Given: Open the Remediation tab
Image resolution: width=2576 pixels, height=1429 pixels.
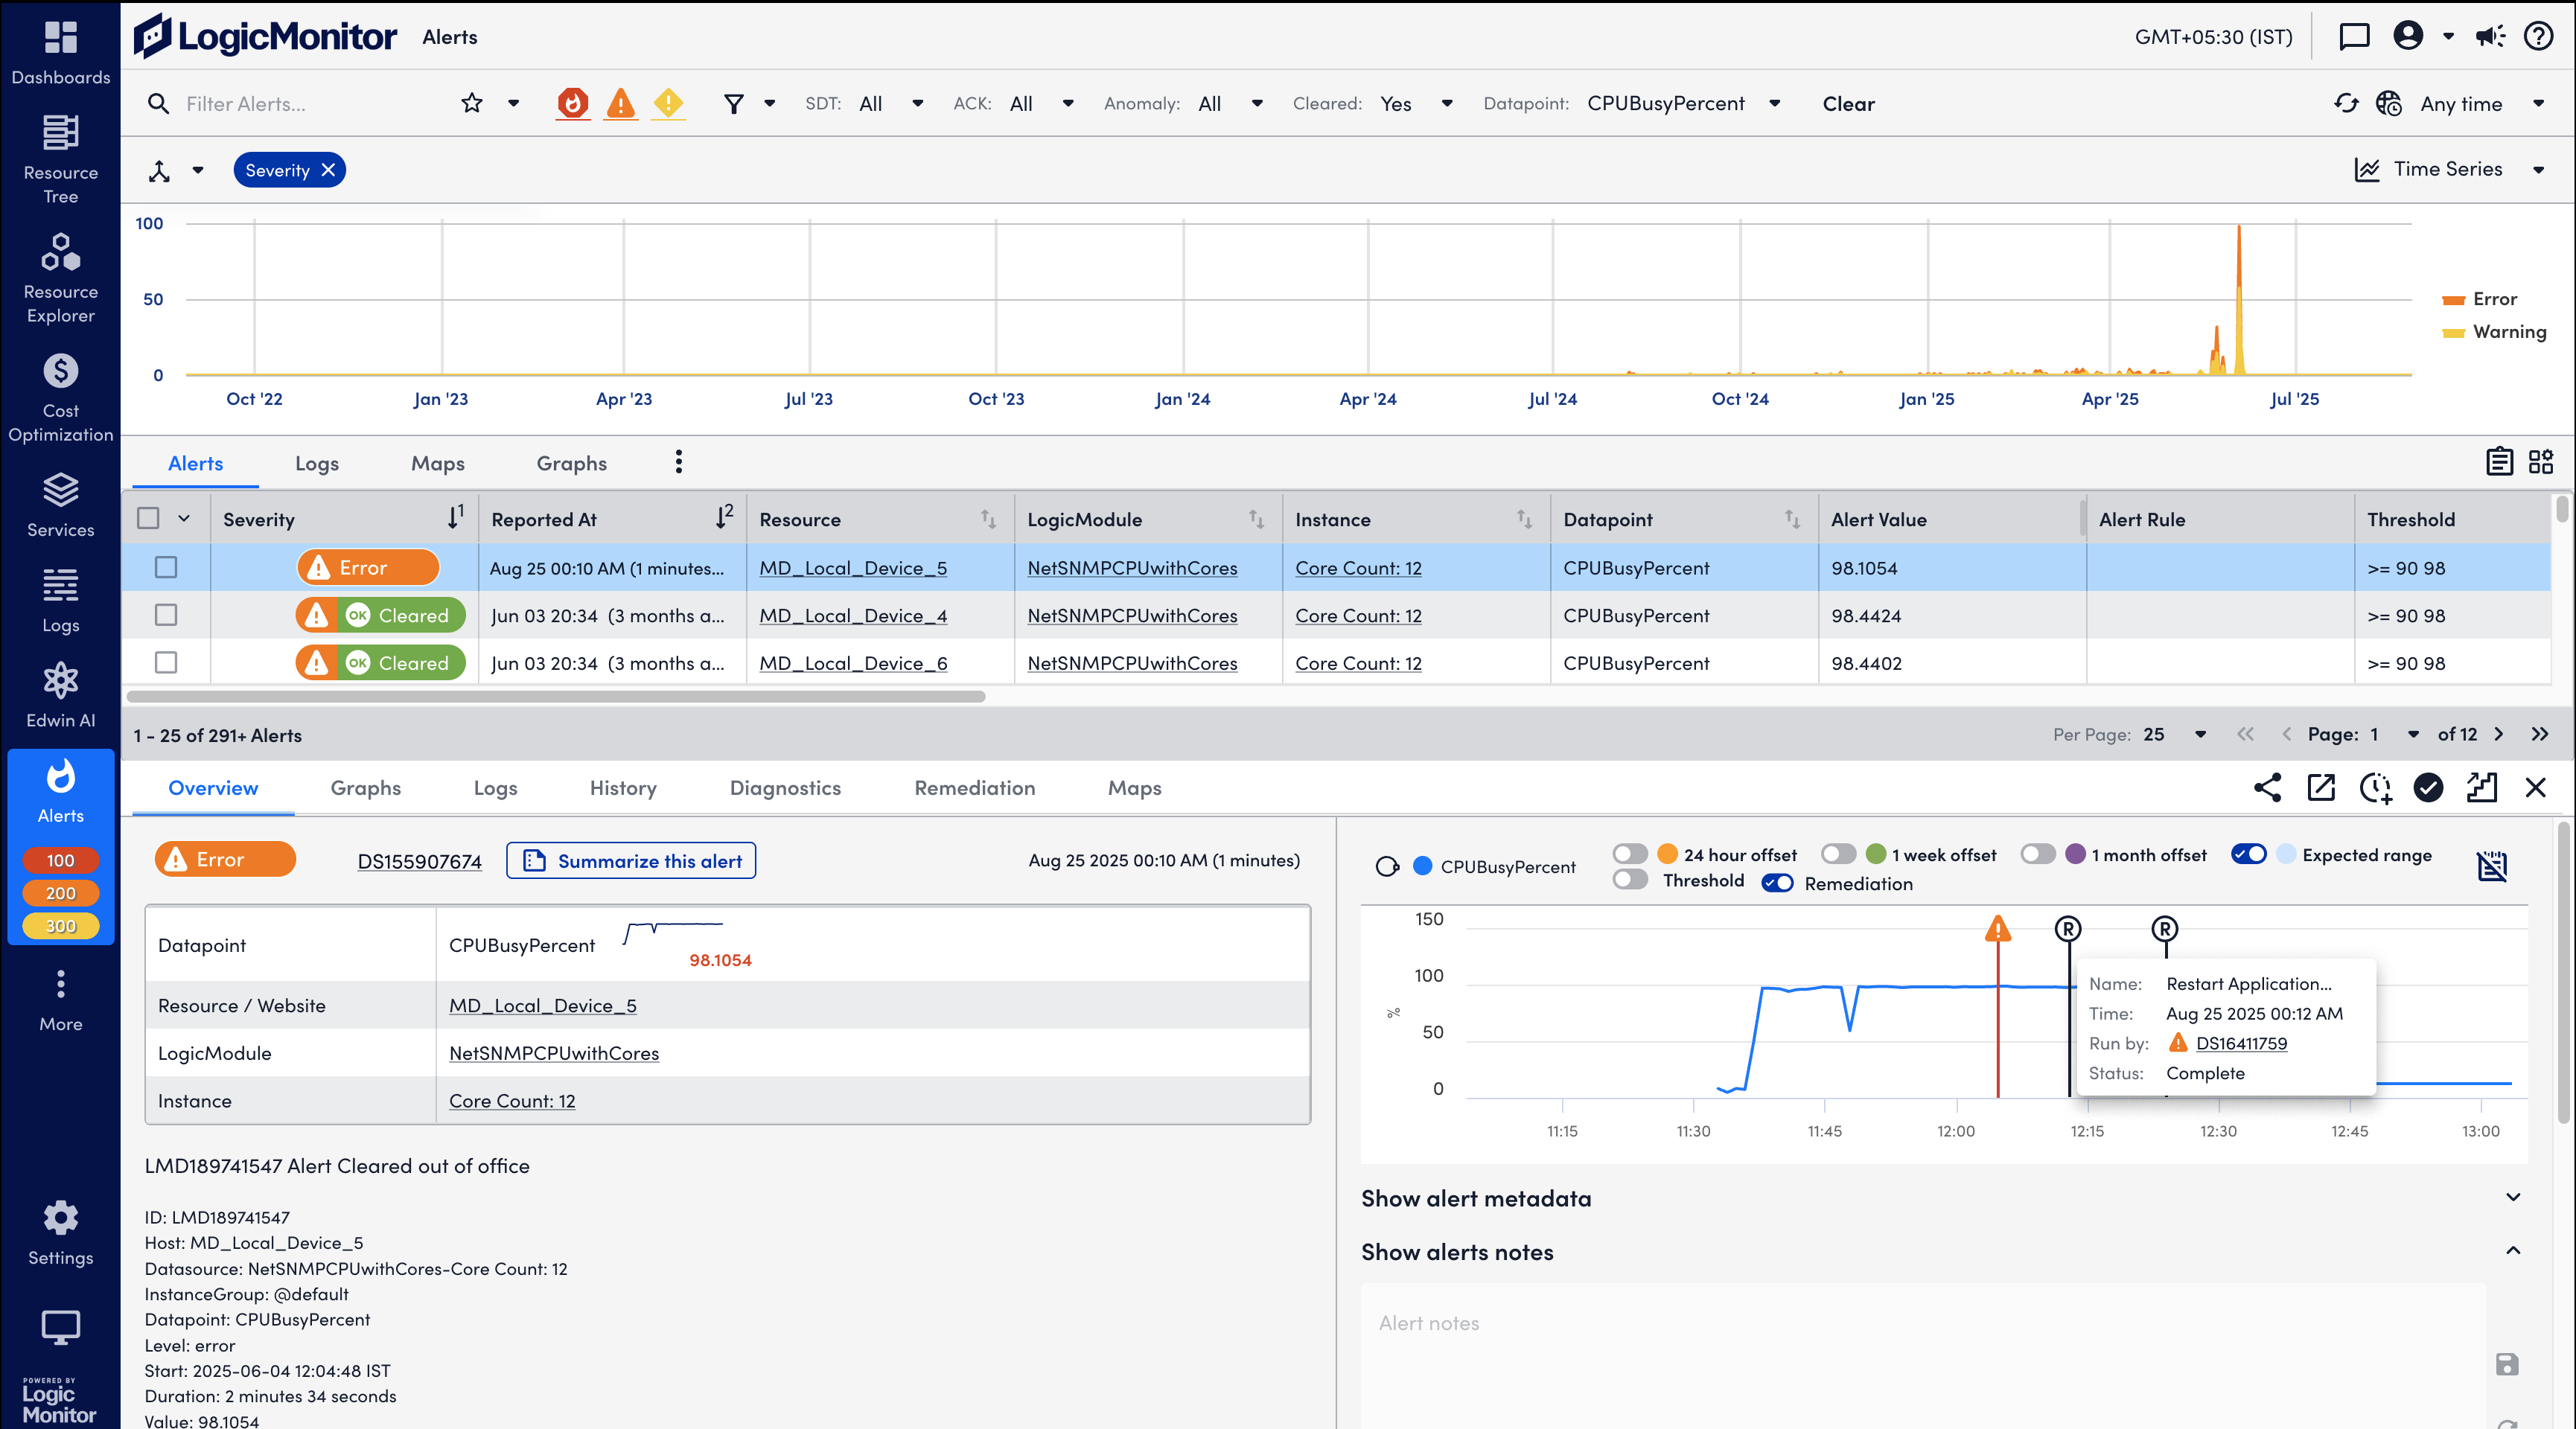Looking at the screenshot, I should click(974, 788).
